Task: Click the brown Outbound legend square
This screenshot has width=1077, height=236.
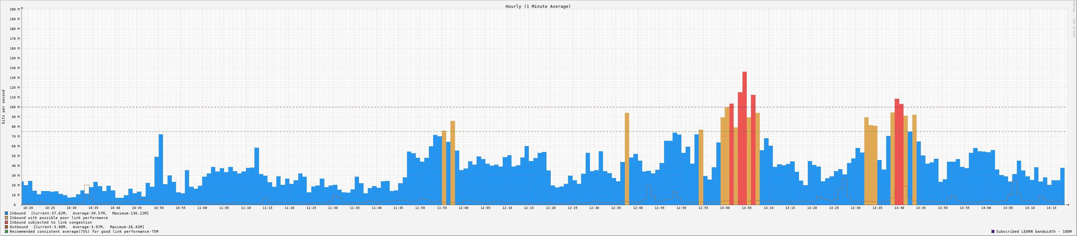Action: 6,227
